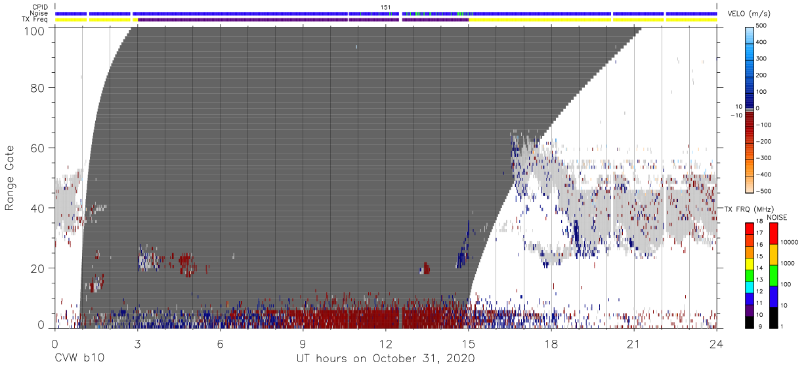The height and width of the screenshot is (372, 806).
Task: Click the x-axis tick label '18'
Action: click(551, 344)
